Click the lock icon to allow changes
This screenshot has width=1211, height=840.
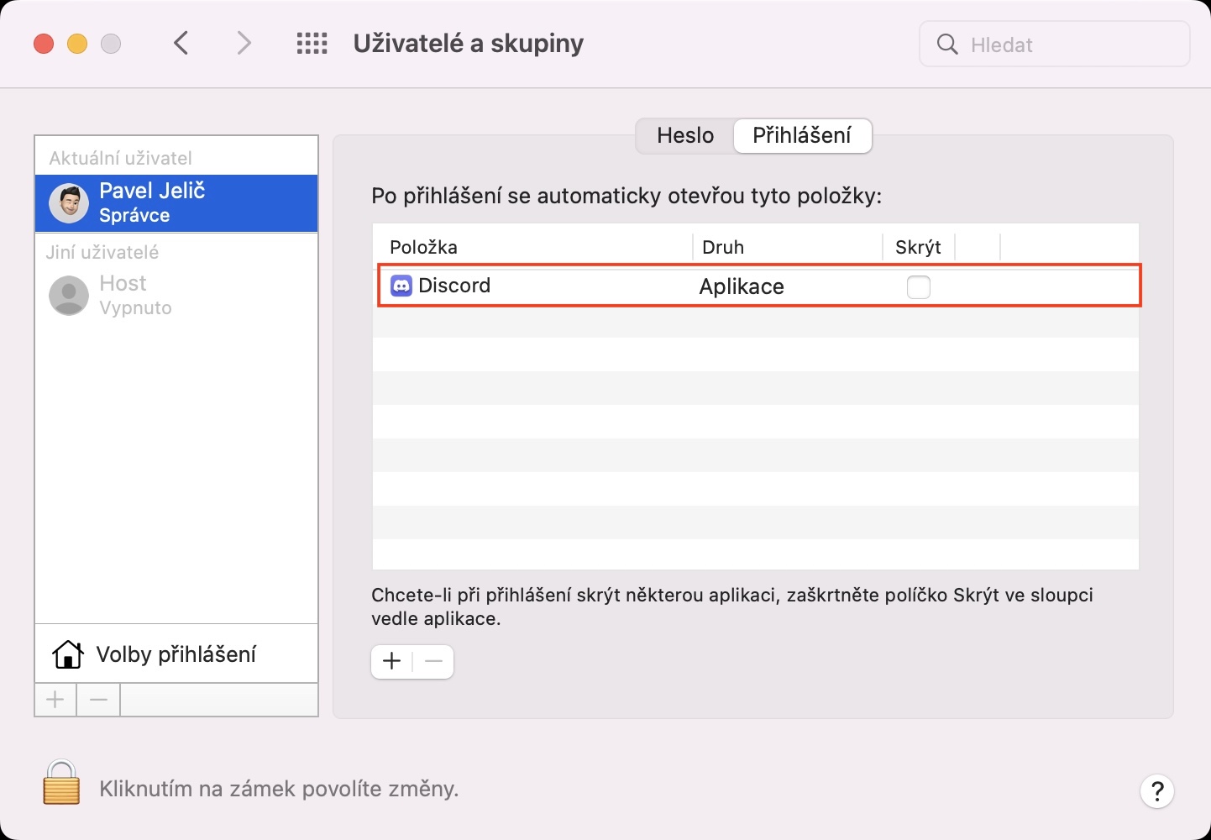click(x=61, y=783)
